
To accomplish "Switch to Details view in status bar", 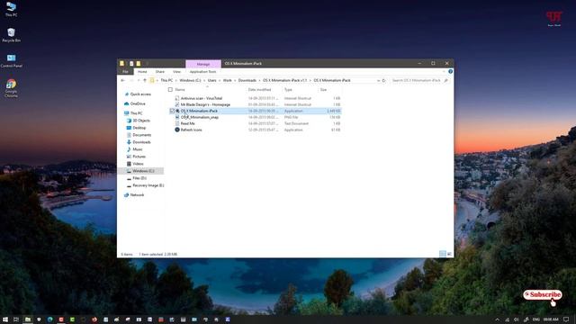I will click(443, 254).
